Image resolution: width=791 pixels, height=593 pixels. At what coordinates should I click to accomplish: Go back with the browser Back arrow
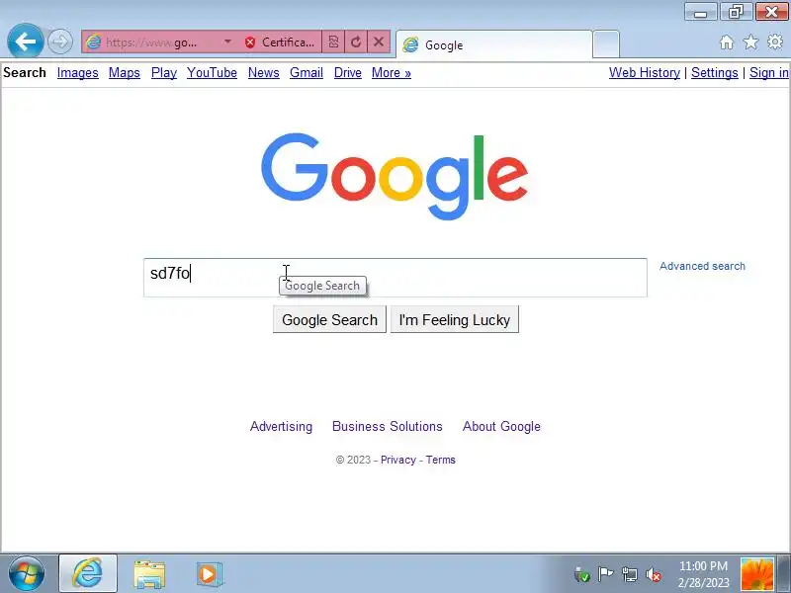(26, 41)
